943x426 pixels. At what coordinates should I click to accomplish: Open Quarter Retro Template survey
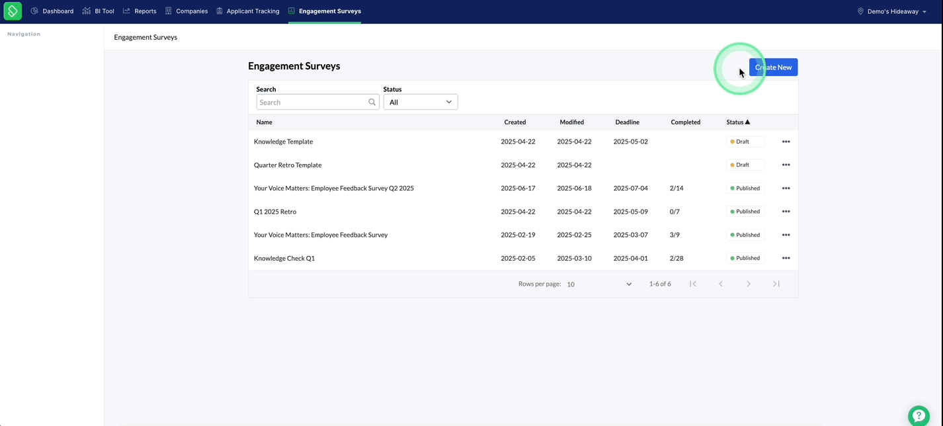click(x=288, y=165)
